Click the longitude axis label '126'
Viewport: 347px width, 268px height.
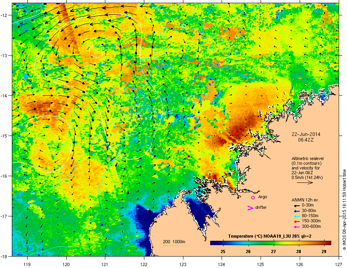300,264
